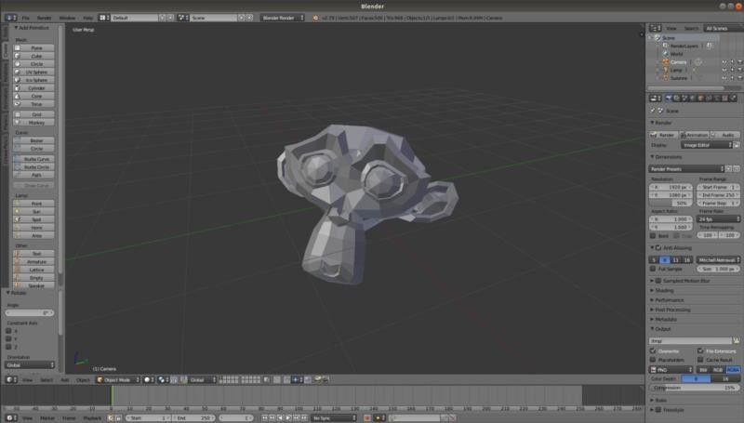
Task: Click the Armature add button
Action: pyautogui.click(x=36, y=261)
